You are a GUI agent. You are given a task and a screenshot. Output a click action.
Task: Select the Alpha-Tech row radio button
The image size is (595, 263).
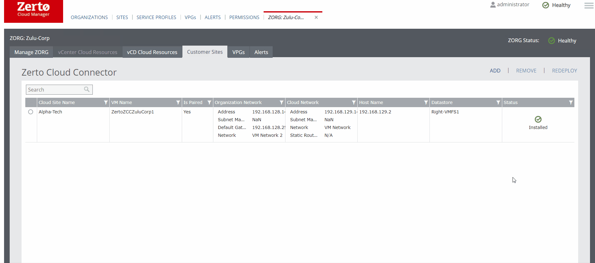click(x=31, y=112)
